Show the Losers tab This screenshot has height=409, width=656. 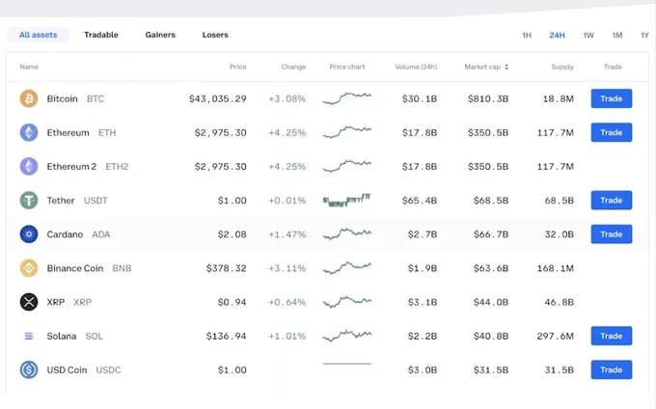click(x=215, y=35)
